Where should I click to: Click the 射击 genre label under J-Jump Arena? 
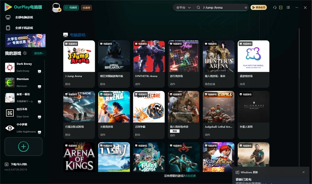(x=68, y=84)
